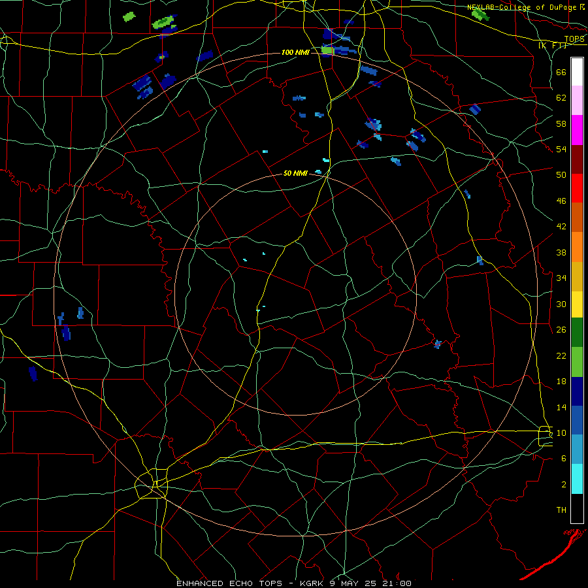Click the "TOPS" legend heading
The width and height of the screenshot is (588, 588).
click(574, 39)
